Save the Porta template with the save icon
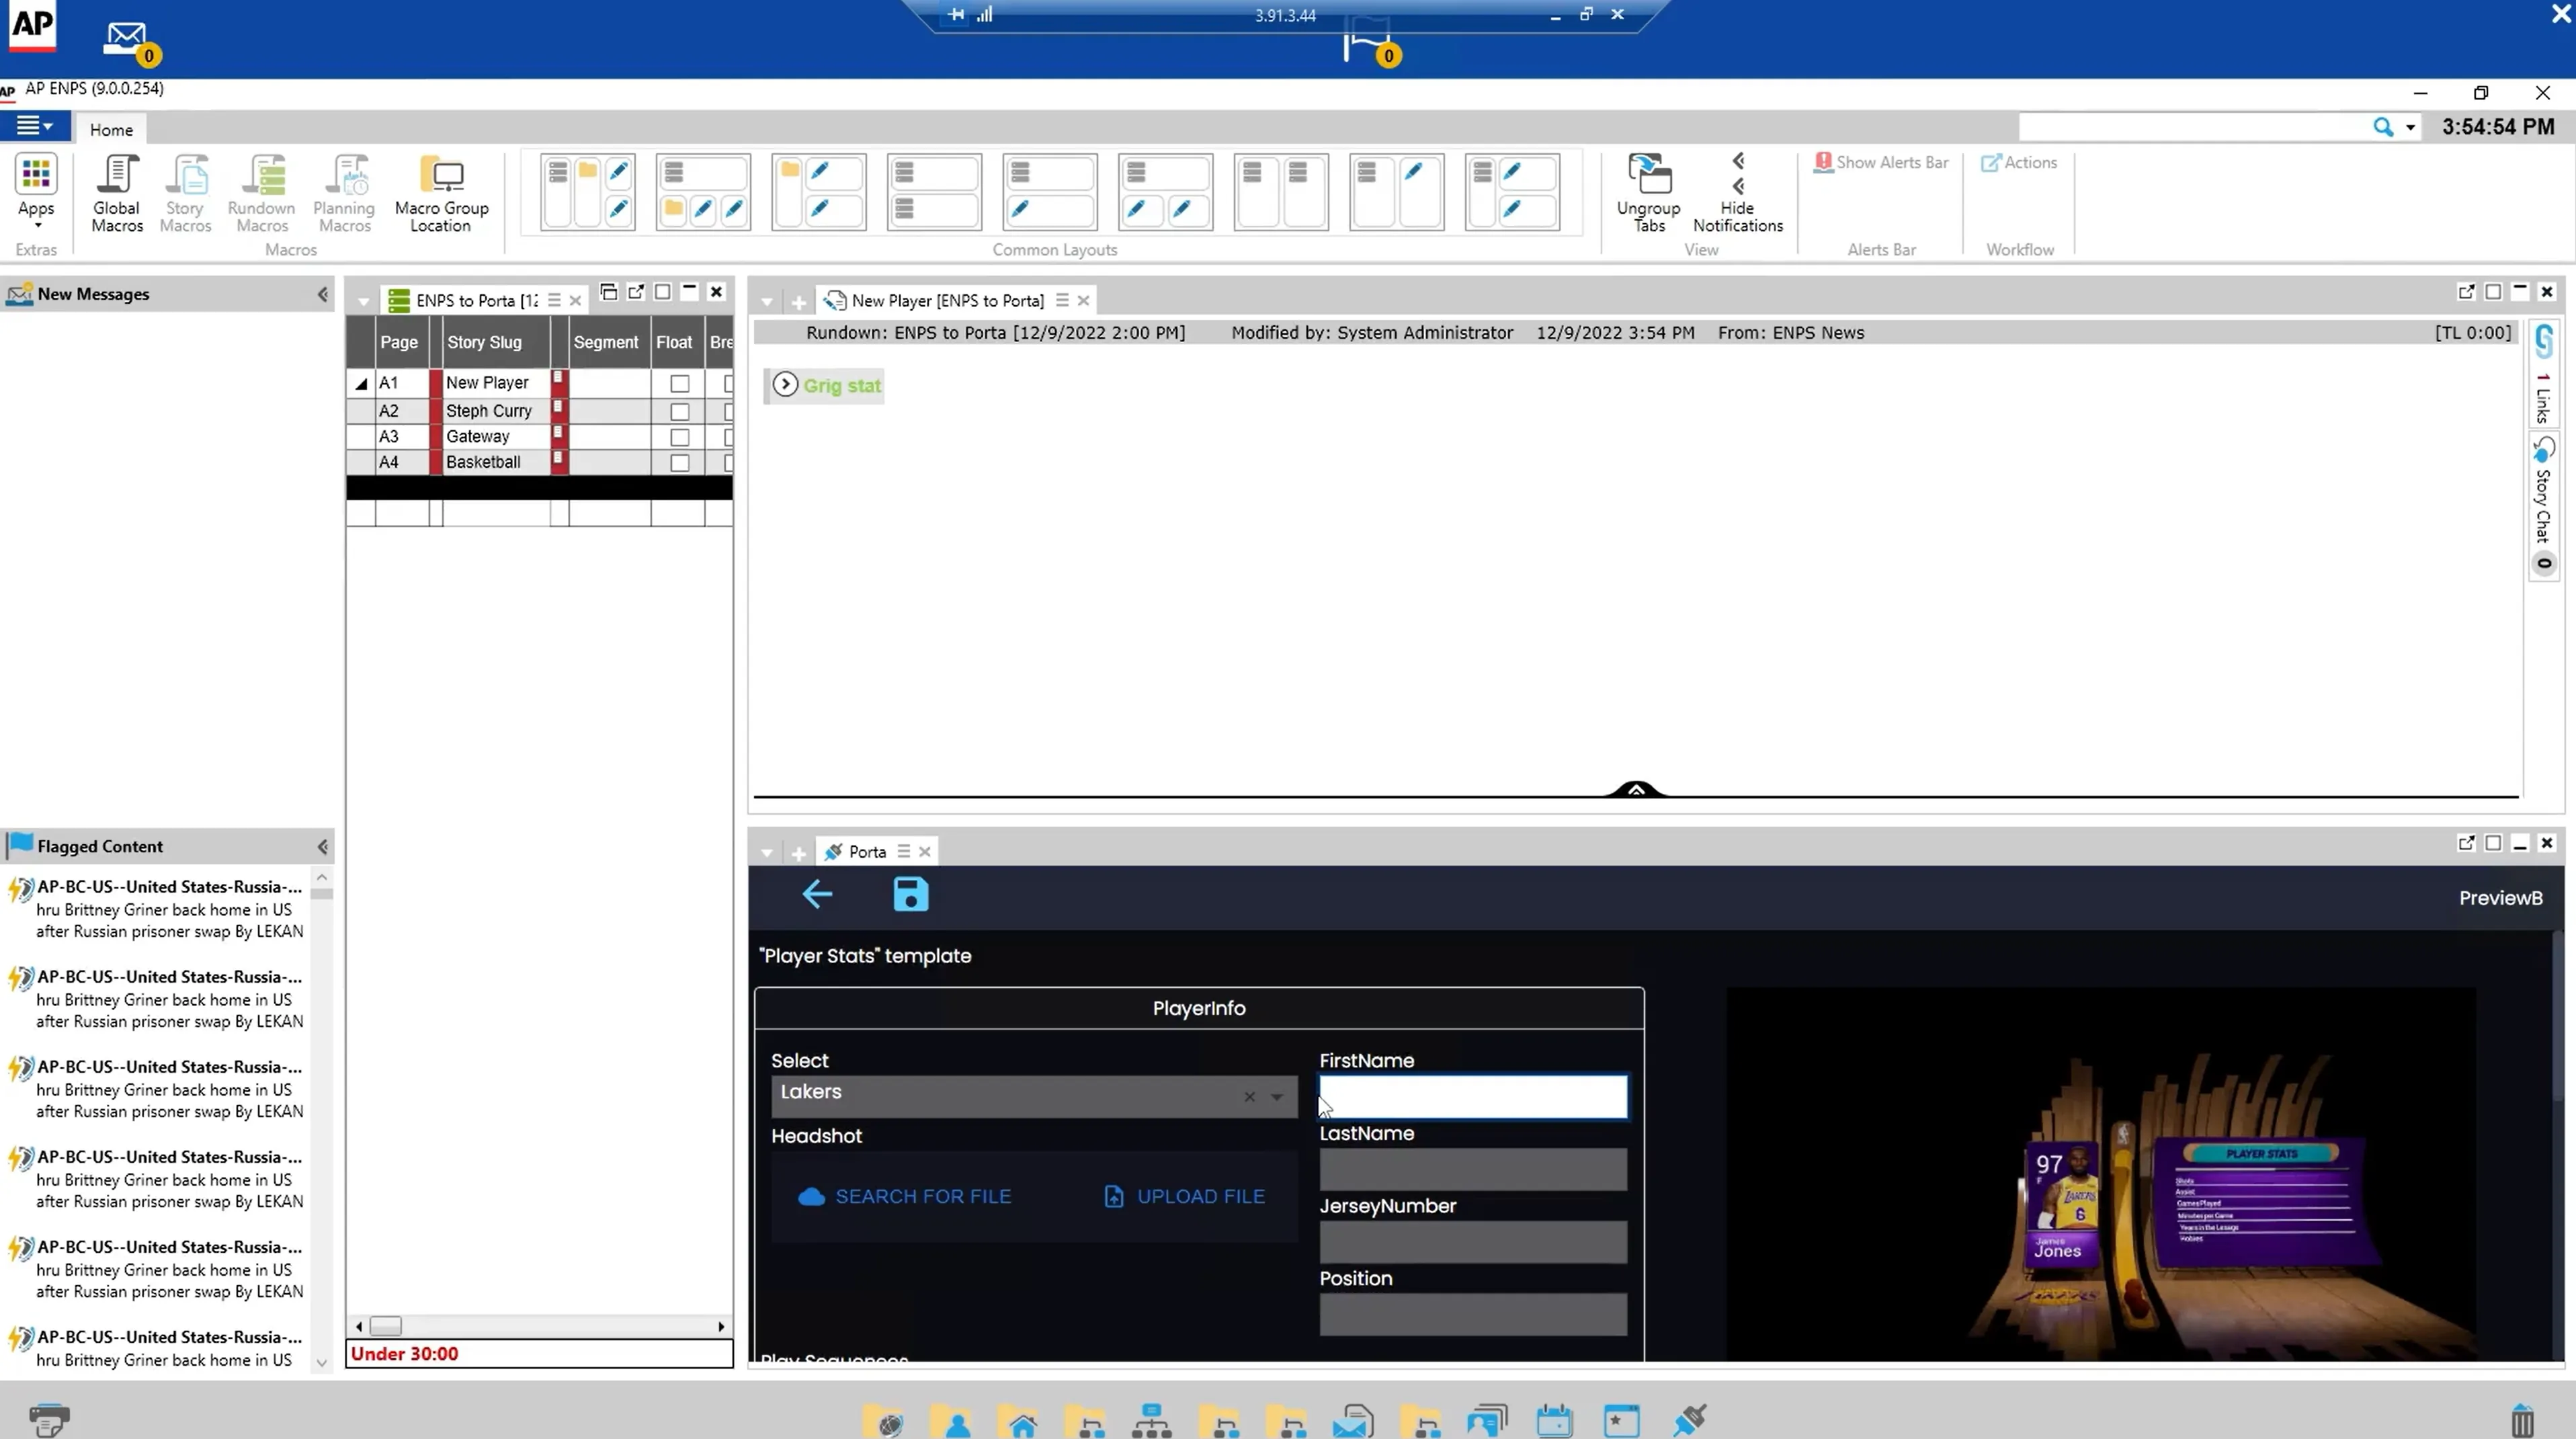Viewport: 2576px width, 1439px height. coord(910,895)
